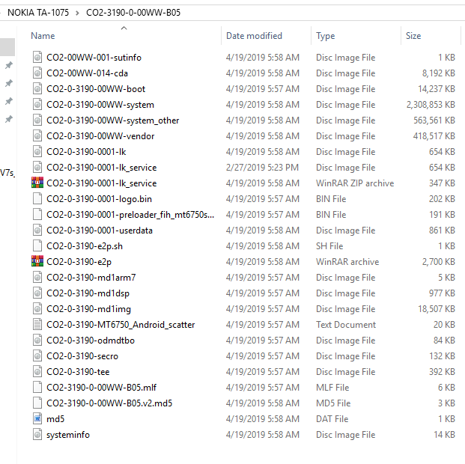Select the file name CO2-0-3190-secro
Viewport: 465px width, 464px height.
(x=82, y=356)
